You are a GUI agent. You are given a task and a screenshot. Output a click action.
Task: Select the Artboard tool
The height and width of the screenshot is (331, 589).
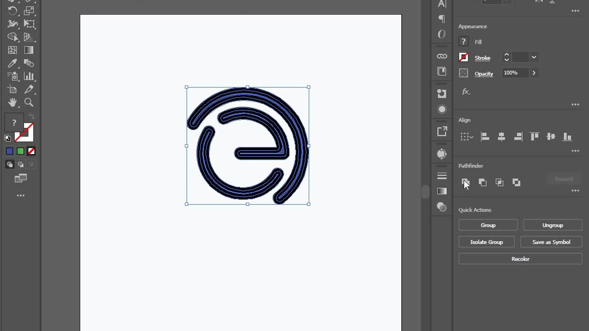pyautogui.click(x=12, y=89)
